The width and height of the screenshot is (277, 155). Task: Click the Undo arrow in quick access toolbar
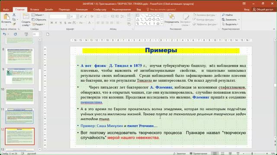[5, 34]
